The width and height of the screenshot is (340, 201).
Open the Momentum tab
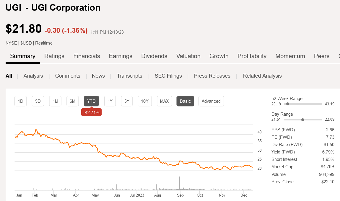(290, 56)
